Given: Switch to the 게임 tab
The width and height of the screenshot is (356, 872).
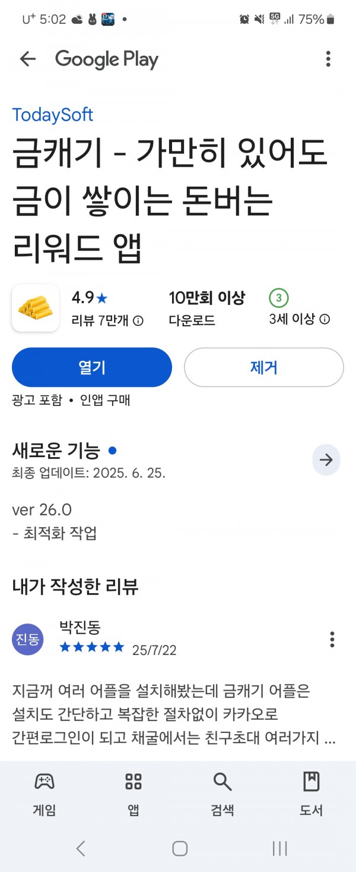Looking at the screenshot, I should (x=44, y=794).
